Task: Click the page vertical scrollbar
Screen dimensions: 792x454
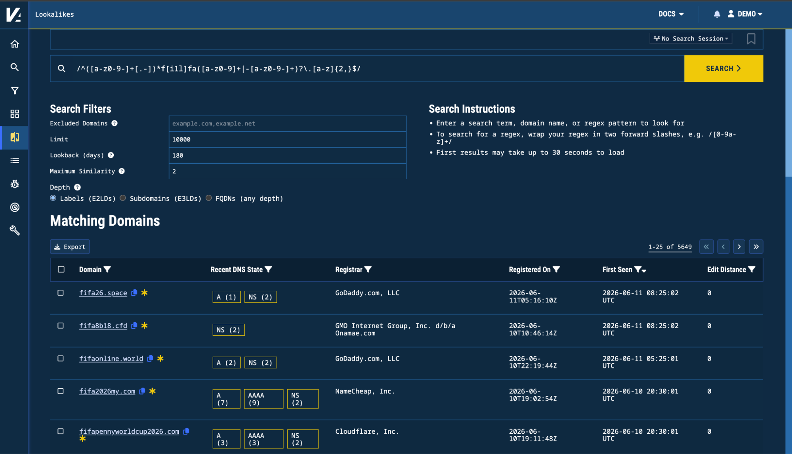Action: (x=788, y=103)
